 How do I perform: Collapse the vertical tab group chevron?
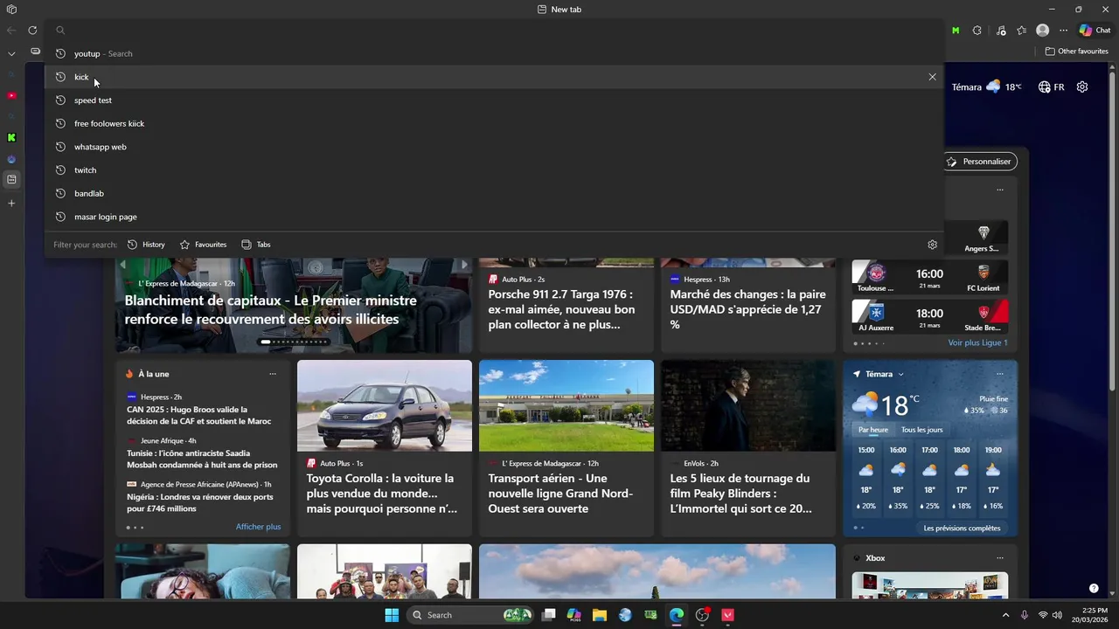(x=11, y=53)
